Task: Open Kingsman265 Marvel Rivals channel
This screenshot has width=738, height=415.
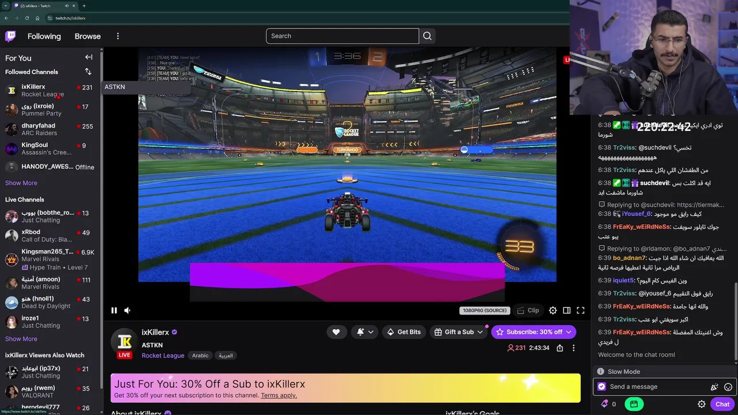Action: pos(50,259)
